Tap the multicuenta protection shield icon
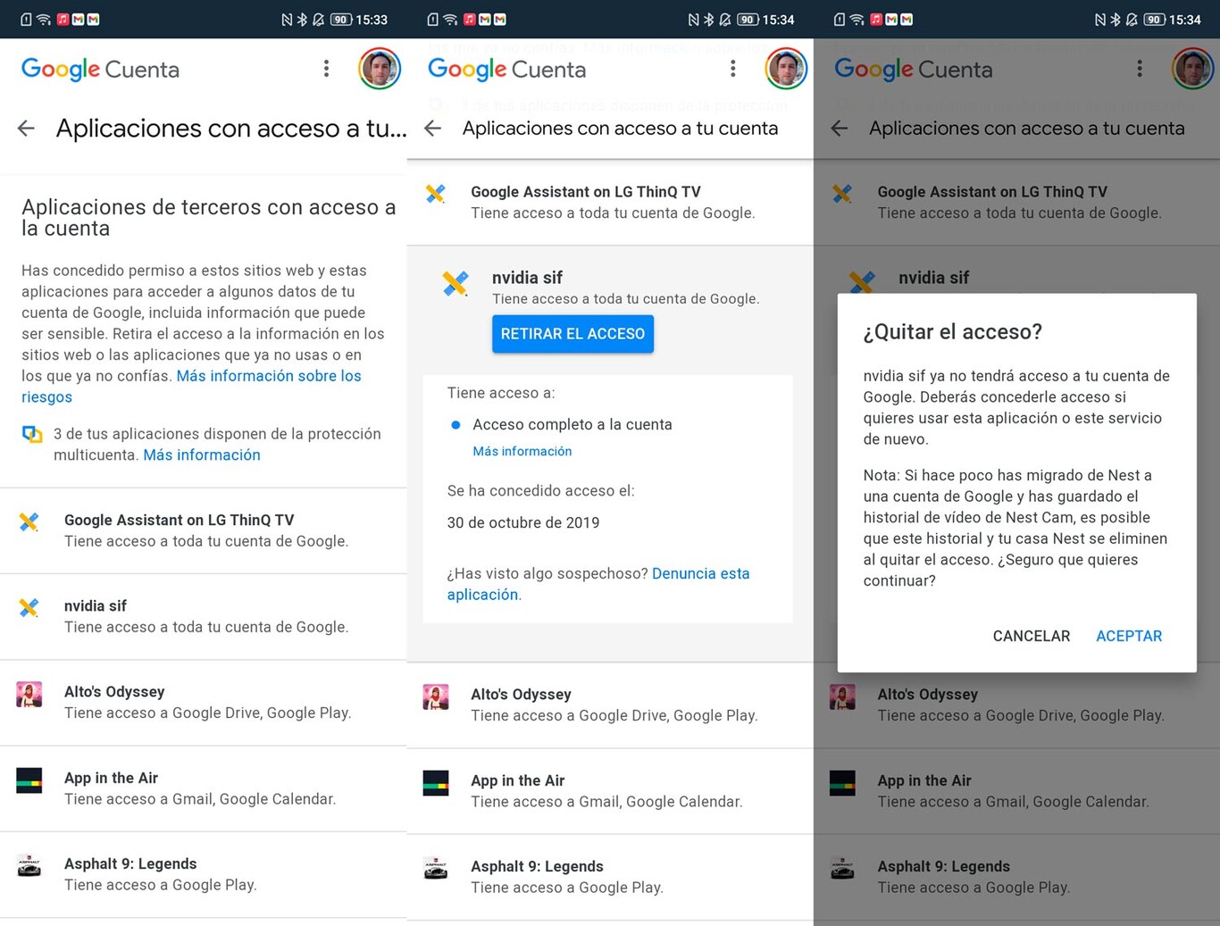Viewport: 1220px width, 926px height. (32, 434)
